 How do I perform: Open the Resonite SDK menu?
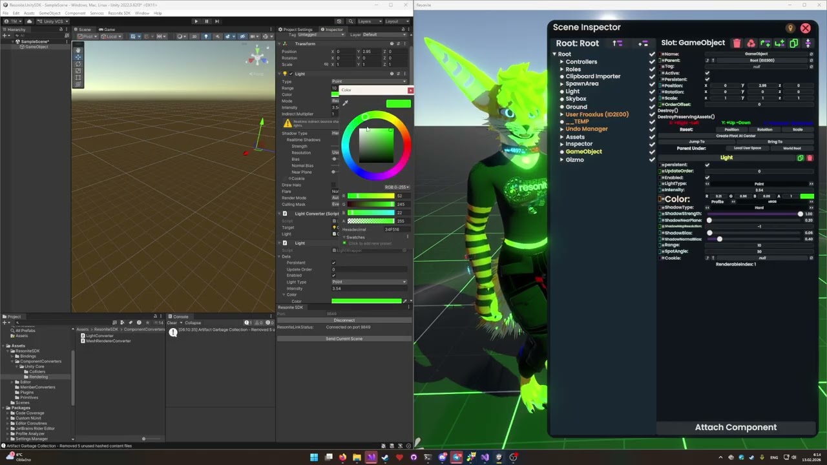[x=119, y=13]
